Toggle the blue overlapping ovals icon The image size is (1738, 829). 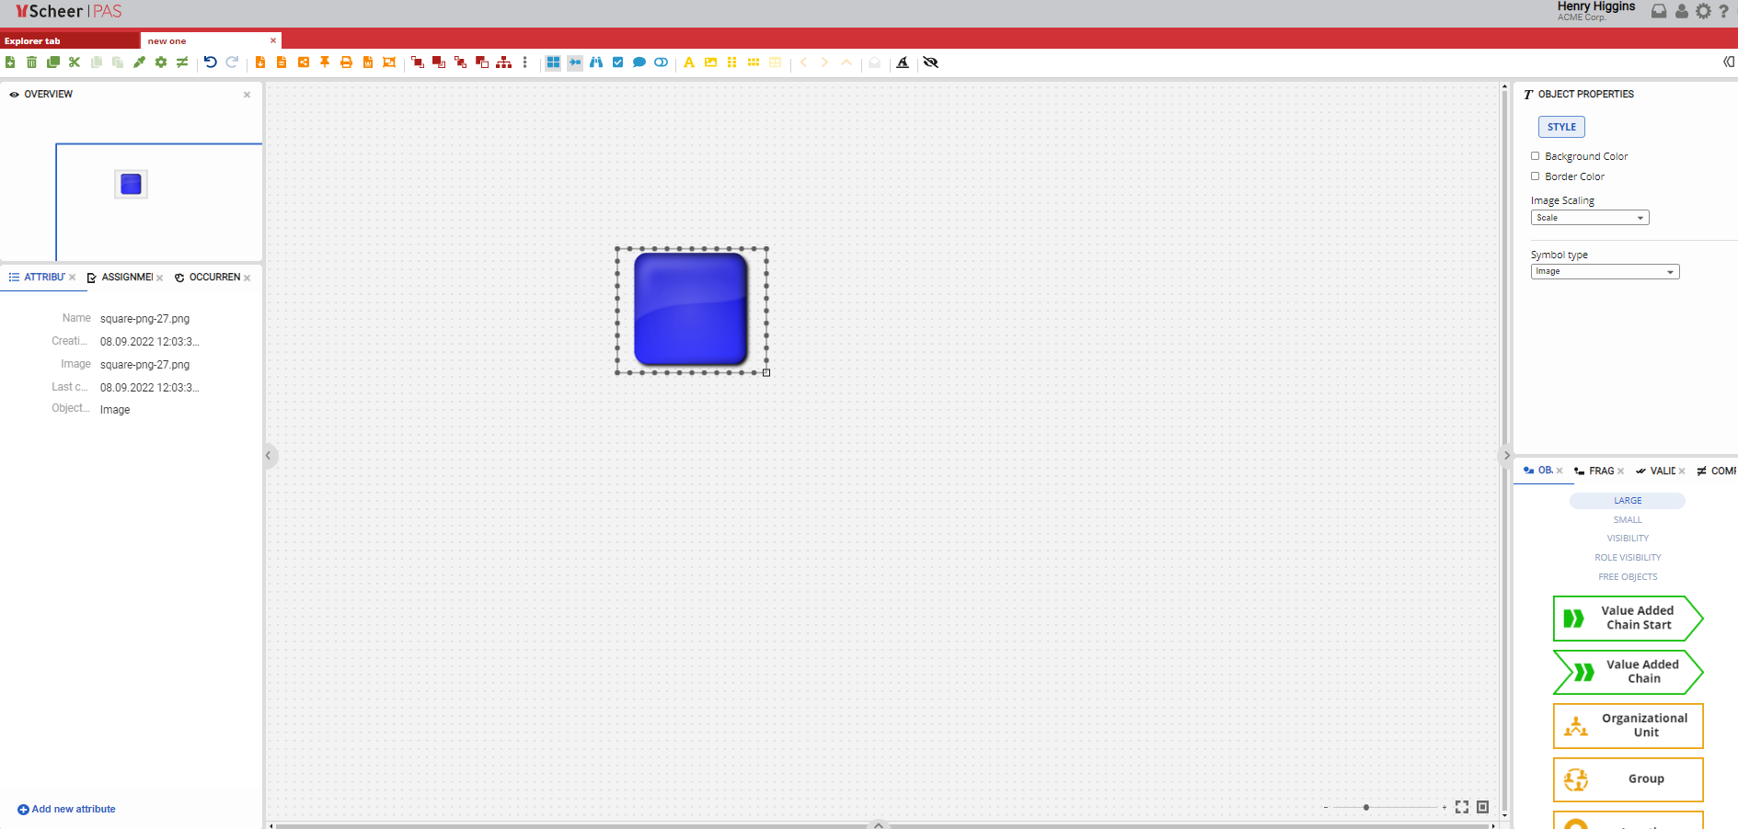tap(661, 62)
